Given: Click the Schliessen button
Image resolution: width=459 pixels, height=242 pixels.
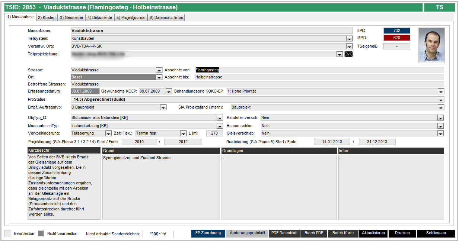Looking at the screenshot, I should 436,233.
